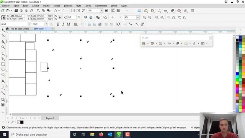The height and width of the screenshot is (138, 245).
Task: Click the Export icon
Action: (78, 11)
